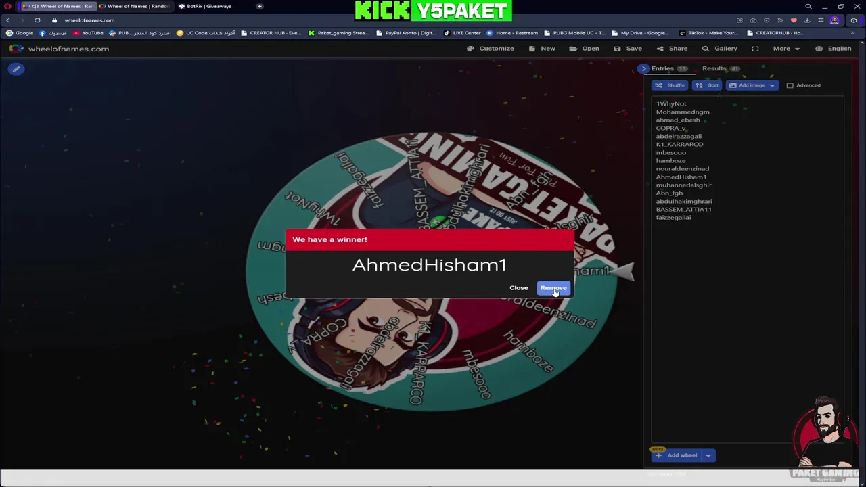The height and width of the screenshot is (487, 866).
Task: Sort the entries alphabetically
Action: pyautogui.click(x=707, y=85)
